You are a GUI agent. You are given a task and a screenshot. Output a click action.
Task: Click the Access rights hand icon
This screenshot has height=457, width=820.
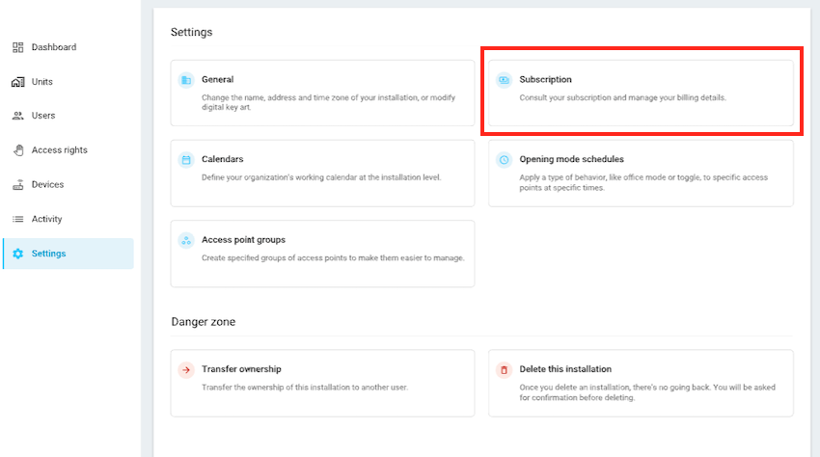(x=18, y=150)
